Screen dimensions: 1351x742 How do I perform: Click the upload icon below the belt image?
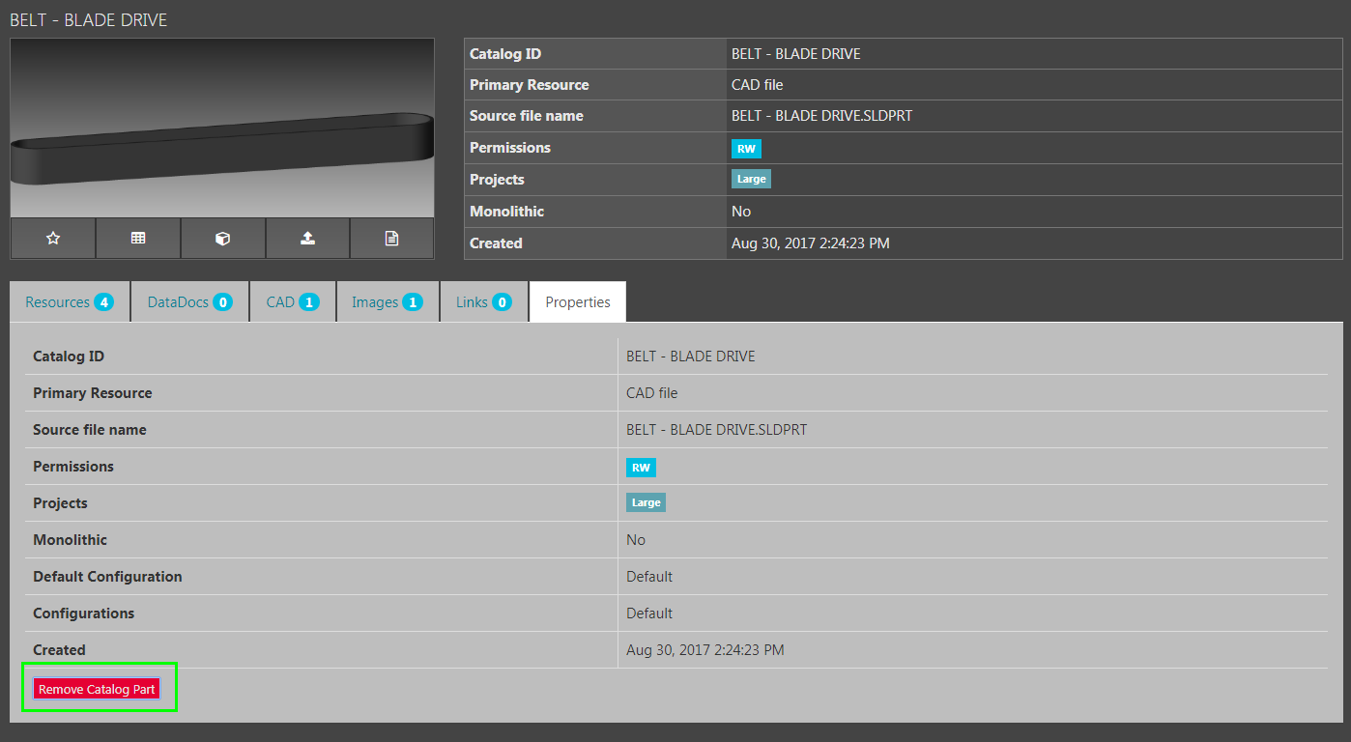pyautogui.click(x=307, y=239)
